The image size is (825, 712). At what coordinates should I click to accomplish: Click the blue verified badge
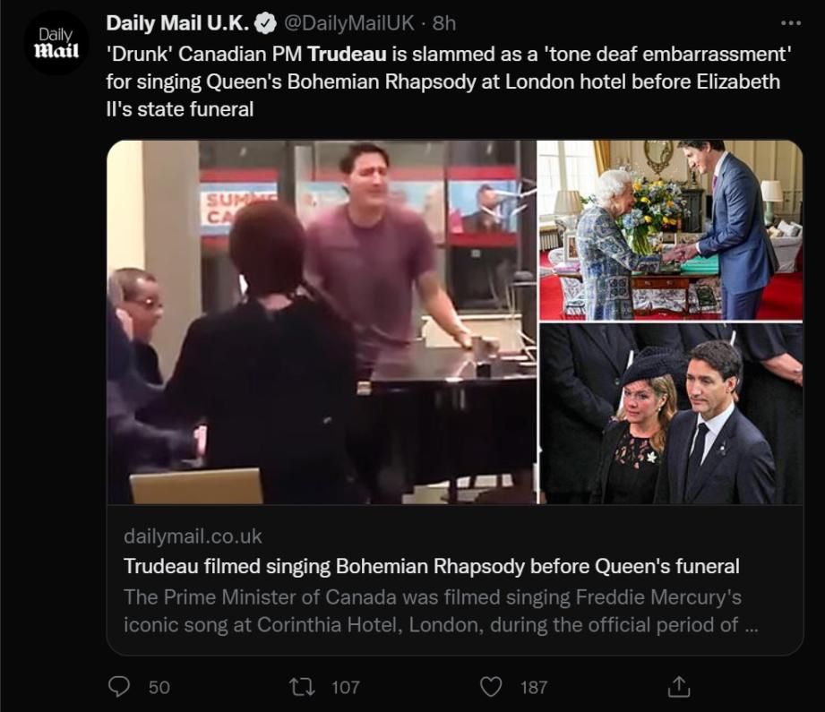coord(266,22)
